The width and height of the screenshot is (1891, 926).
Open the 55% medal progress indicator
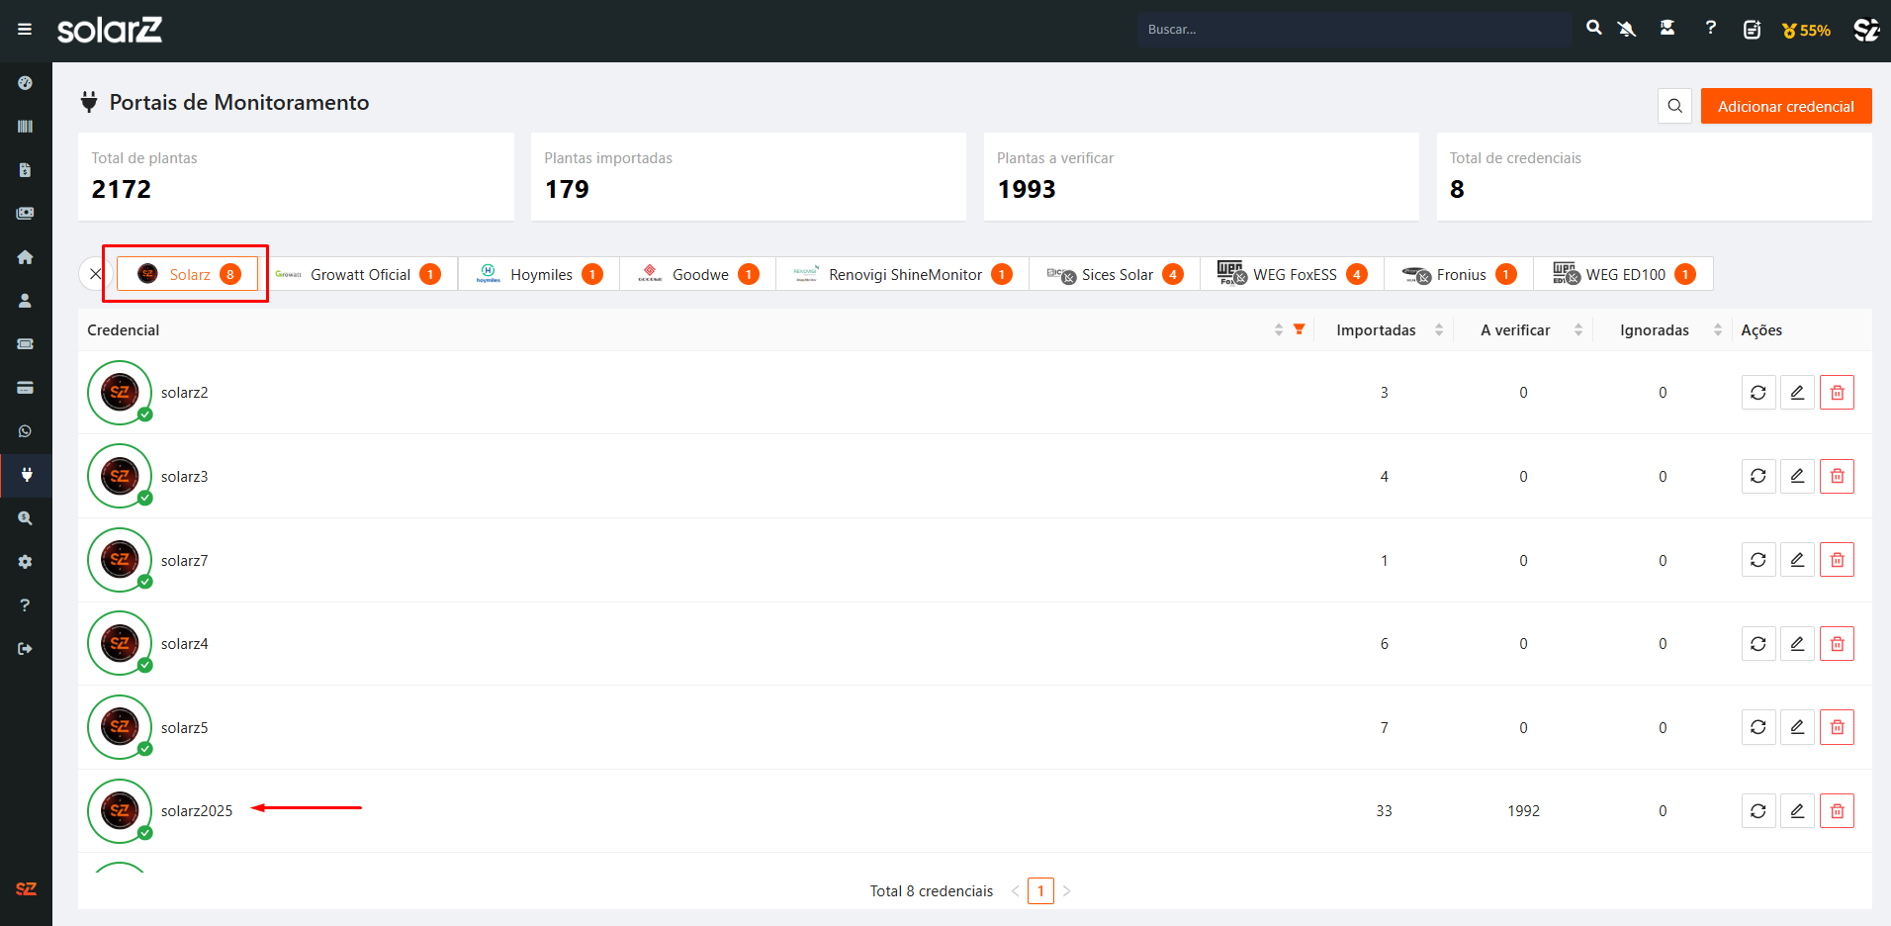coord(1806,31)
